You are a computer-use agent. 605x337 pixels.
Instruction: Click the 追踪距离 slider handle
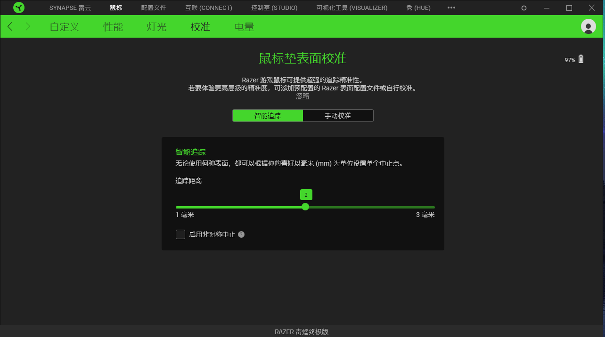[x=305, y=207]
